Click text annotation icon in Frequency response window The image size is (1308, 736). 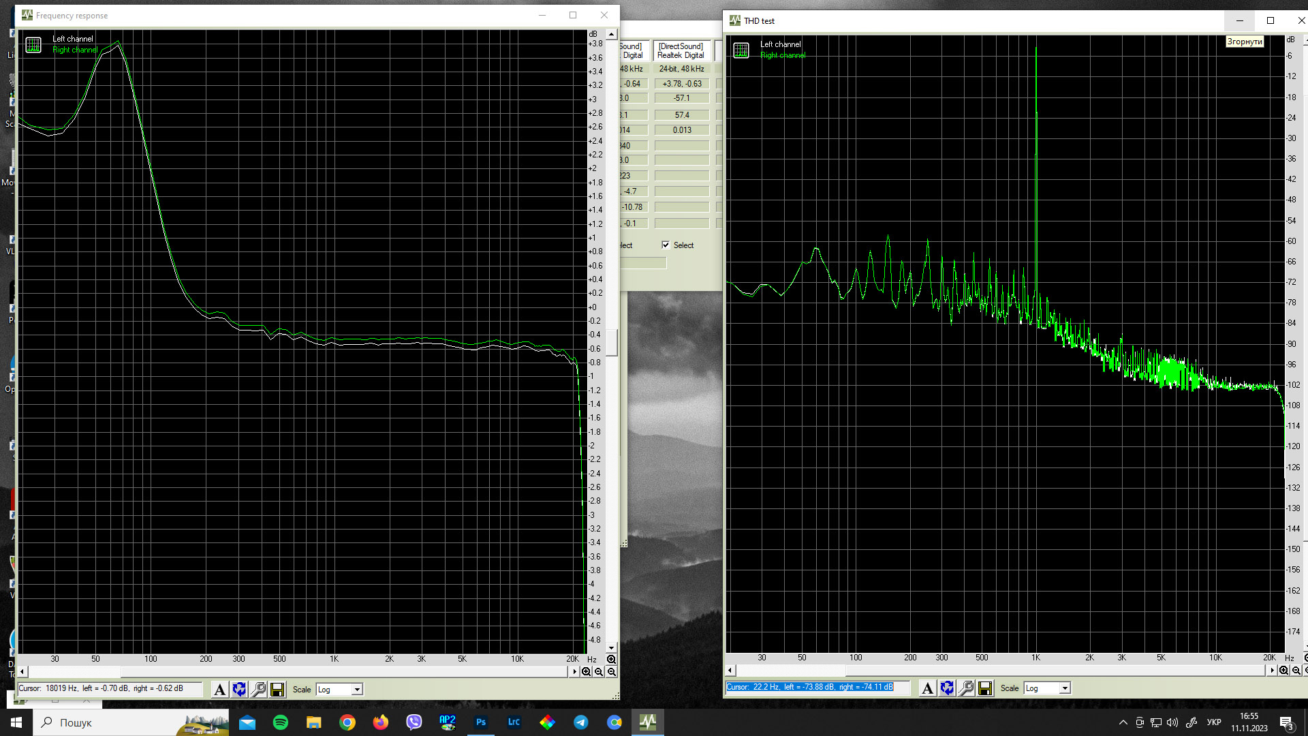click(219, 690)
